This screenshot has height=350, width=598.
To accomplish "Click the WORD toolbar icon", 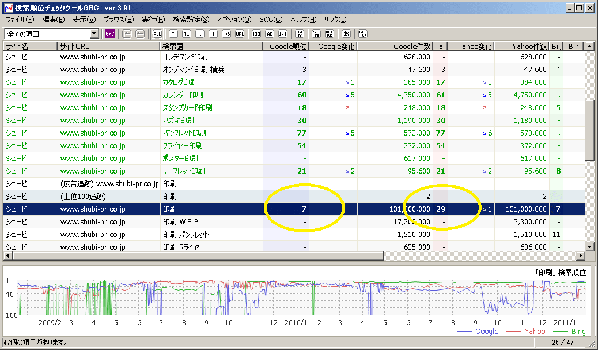I will click(x=330, y=34).
